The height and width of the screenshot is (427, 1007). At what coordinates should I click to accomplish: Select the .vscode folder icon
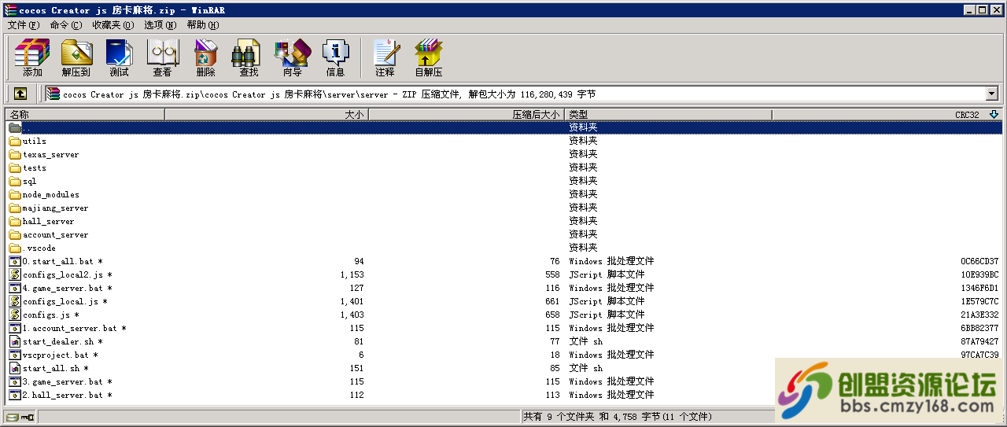(15, 248)
